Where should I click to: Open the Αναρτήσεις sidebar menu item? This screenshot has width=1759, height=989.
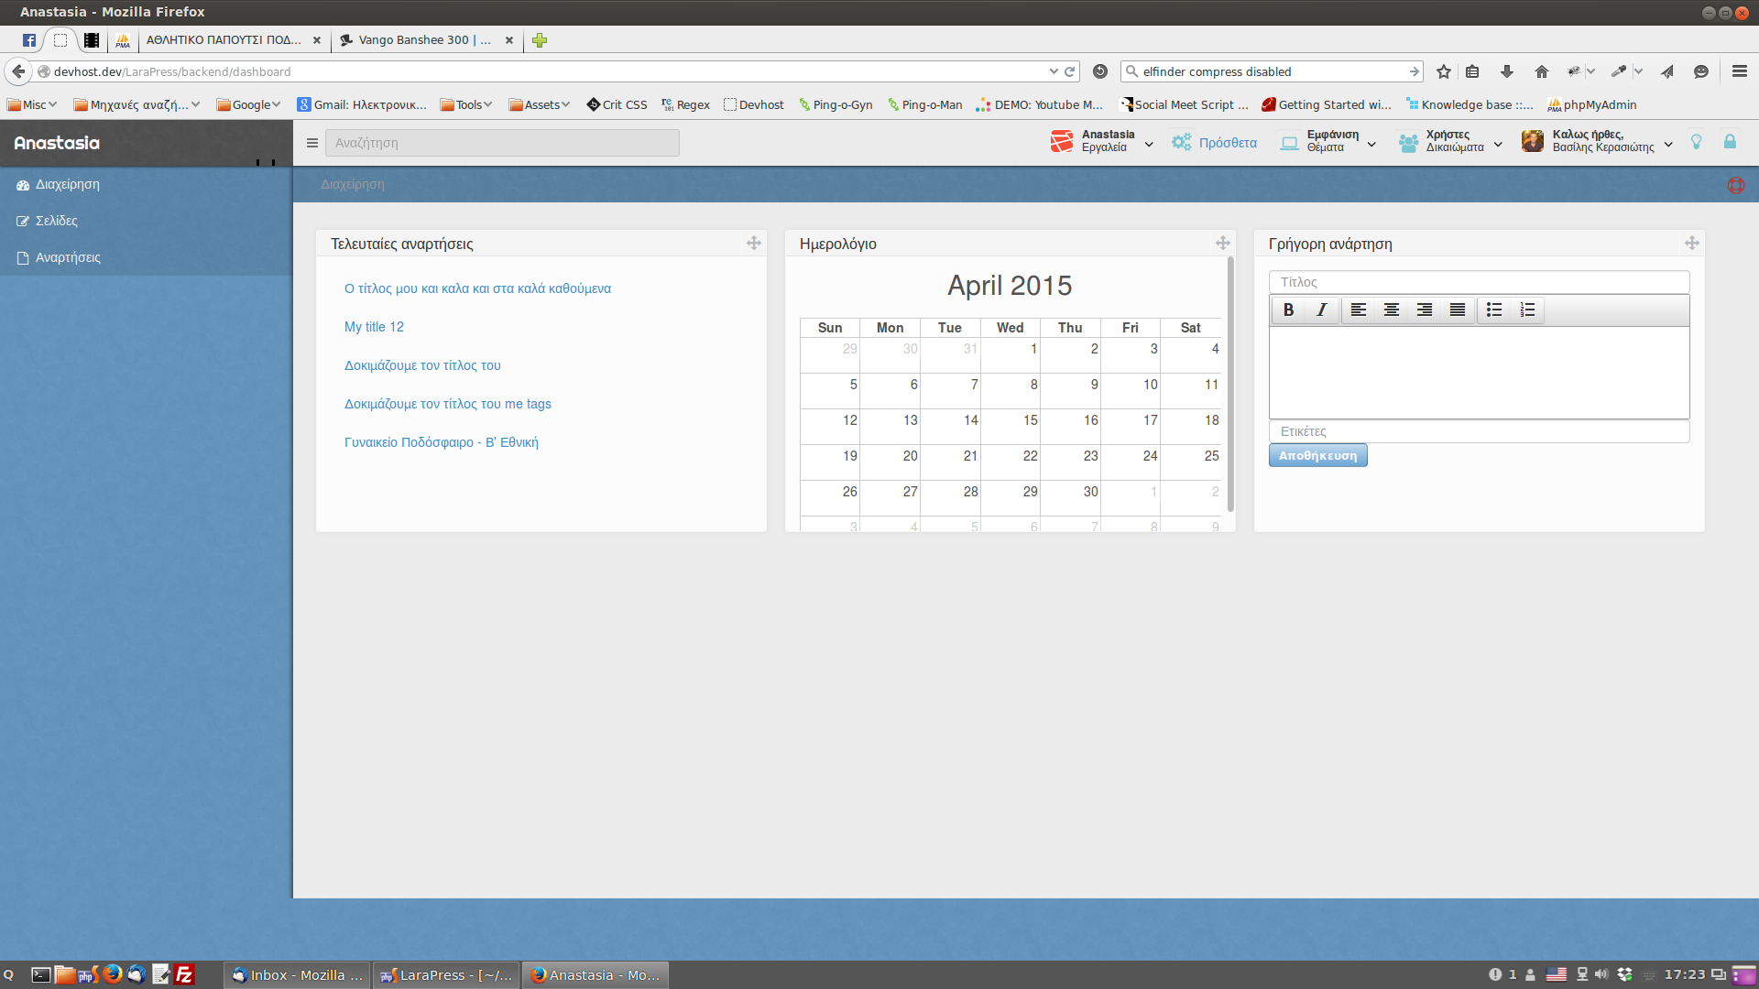pos(67,257)
